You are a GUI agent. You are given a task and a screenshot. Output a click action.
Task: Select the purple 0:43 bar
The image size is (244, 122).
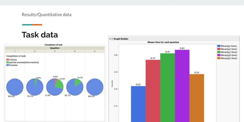pyautogui.click(x=182, y=86)
